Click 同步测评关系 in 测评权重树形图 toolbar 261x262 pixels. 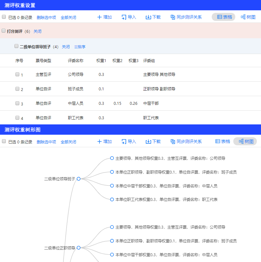coord(186,141)
